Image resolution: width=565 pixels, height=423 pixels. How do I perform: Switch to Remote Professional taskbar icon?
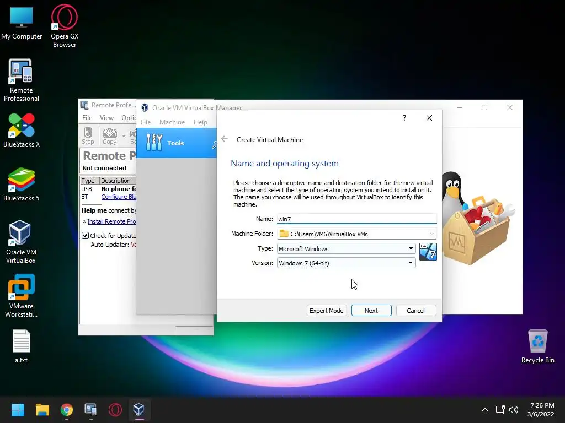click(x=91, y=410)
